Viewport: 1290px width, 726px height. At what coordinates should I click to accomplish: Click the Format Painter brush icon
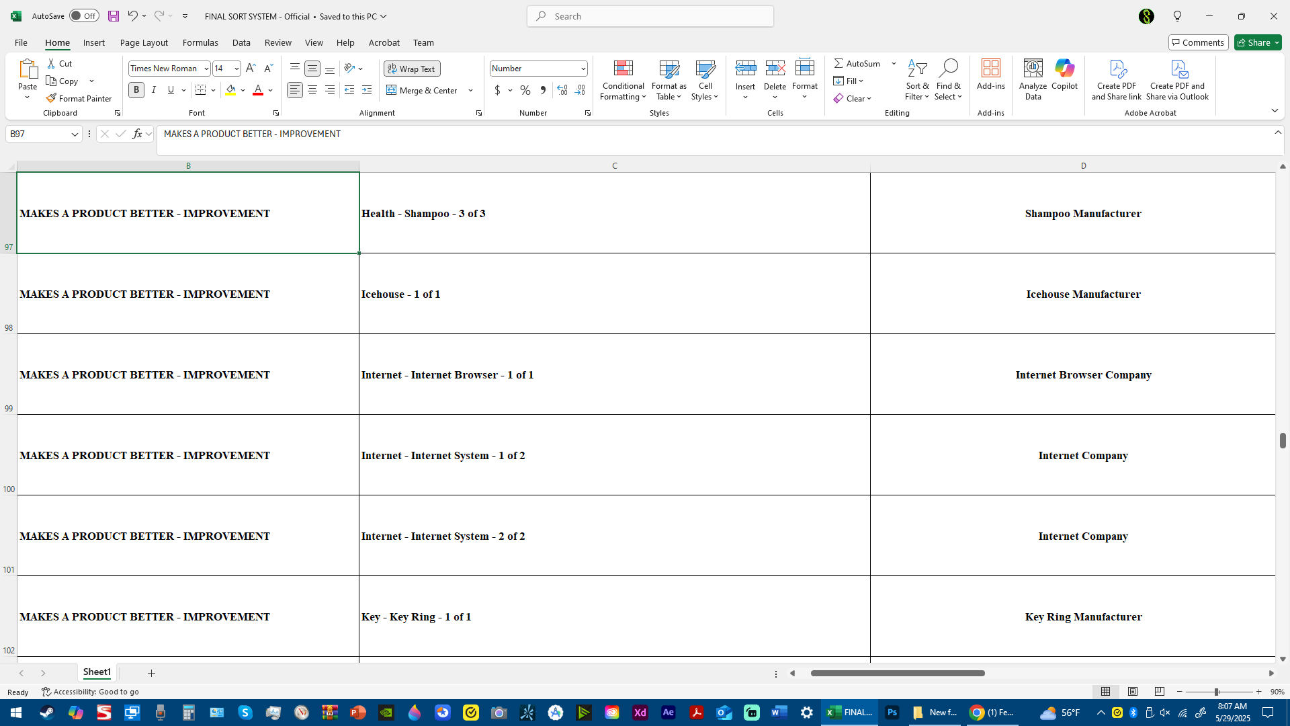tap(51, 98)
